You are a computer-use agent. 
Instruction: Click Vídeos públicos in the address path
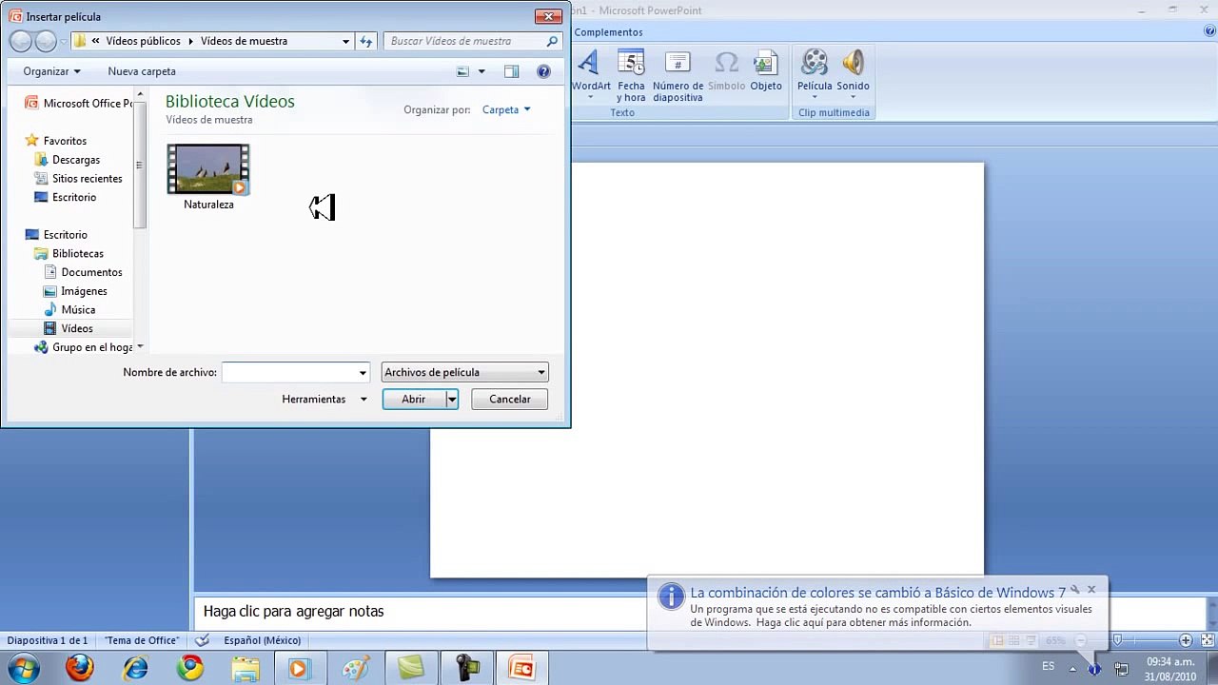tap(143, 41)
